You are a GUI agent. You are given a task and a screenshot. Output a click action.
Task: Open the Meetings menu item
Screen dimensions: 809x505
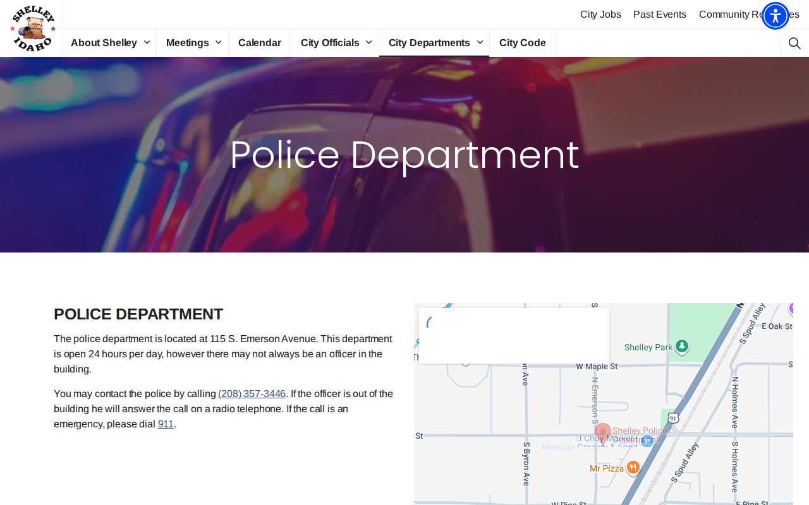(x=188, y=42)
